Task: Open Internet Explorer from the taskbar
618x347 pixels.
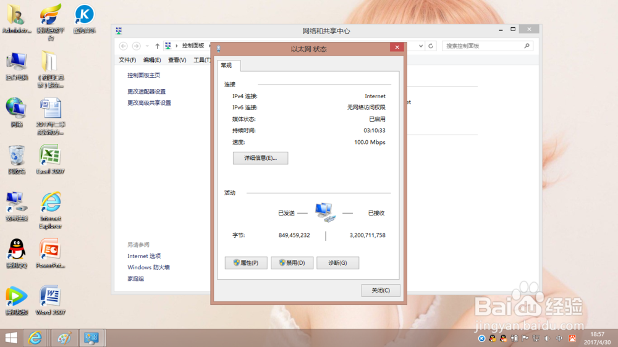Action: click(35, 338)
